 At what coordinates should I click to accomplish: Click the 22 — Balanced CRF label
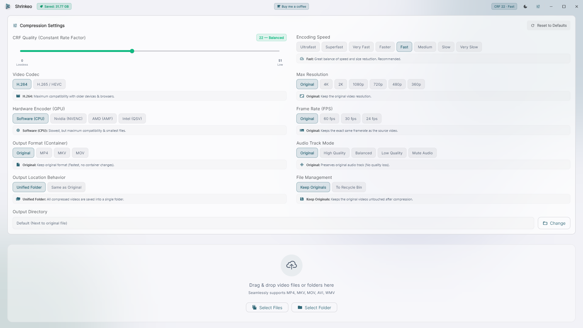click(x=271, y=38)
